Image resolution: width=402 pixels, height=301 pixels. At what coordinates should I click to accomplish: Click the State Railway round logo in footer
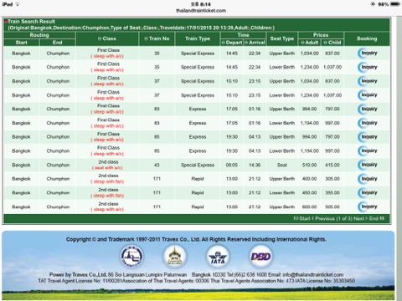pos(131,257)
